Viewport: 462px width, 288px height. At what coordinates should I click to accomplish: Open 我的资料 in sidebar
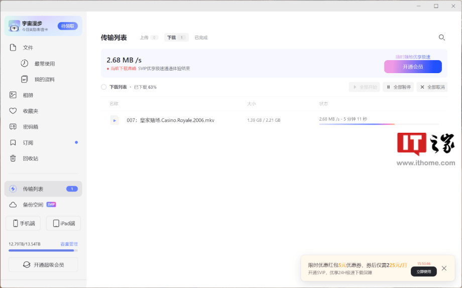(x=44, y=80)
